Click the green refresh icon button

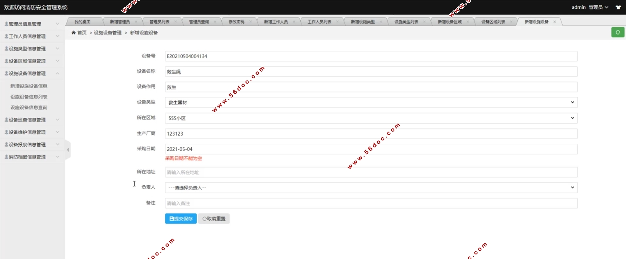click(618, 33)
